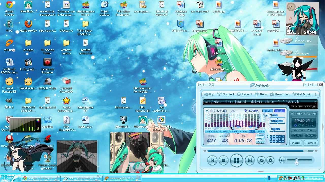Open Mozilla Firefox desktop icon
The image size is (325, 182).
tap(28, 26)
